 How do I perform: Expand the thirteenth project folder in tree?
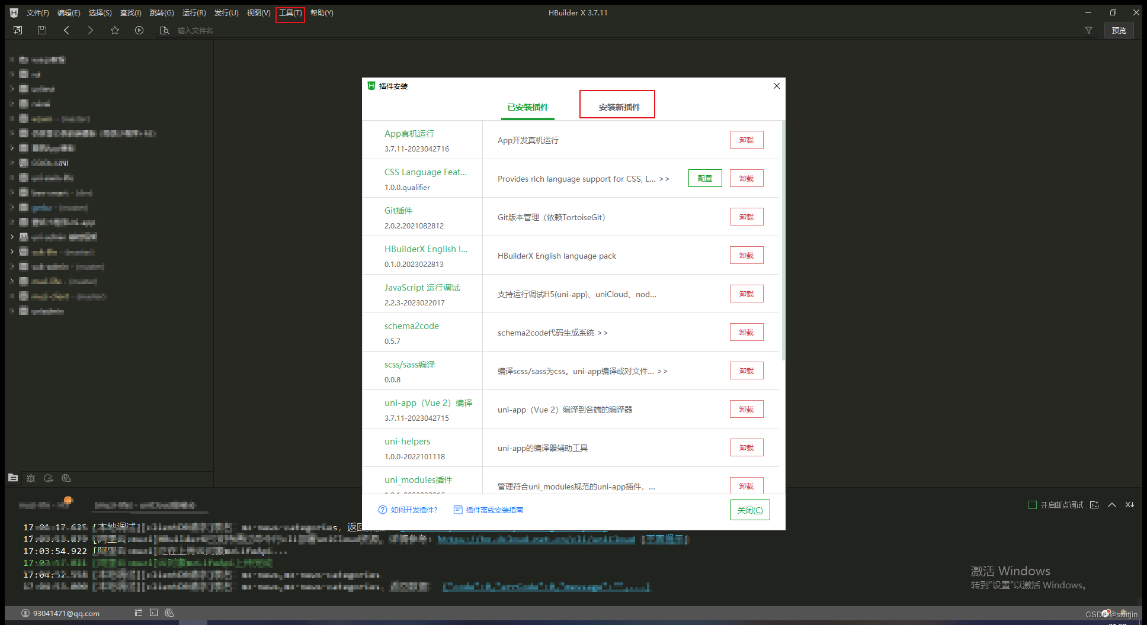pyautogui.click(x=12, y=237)
